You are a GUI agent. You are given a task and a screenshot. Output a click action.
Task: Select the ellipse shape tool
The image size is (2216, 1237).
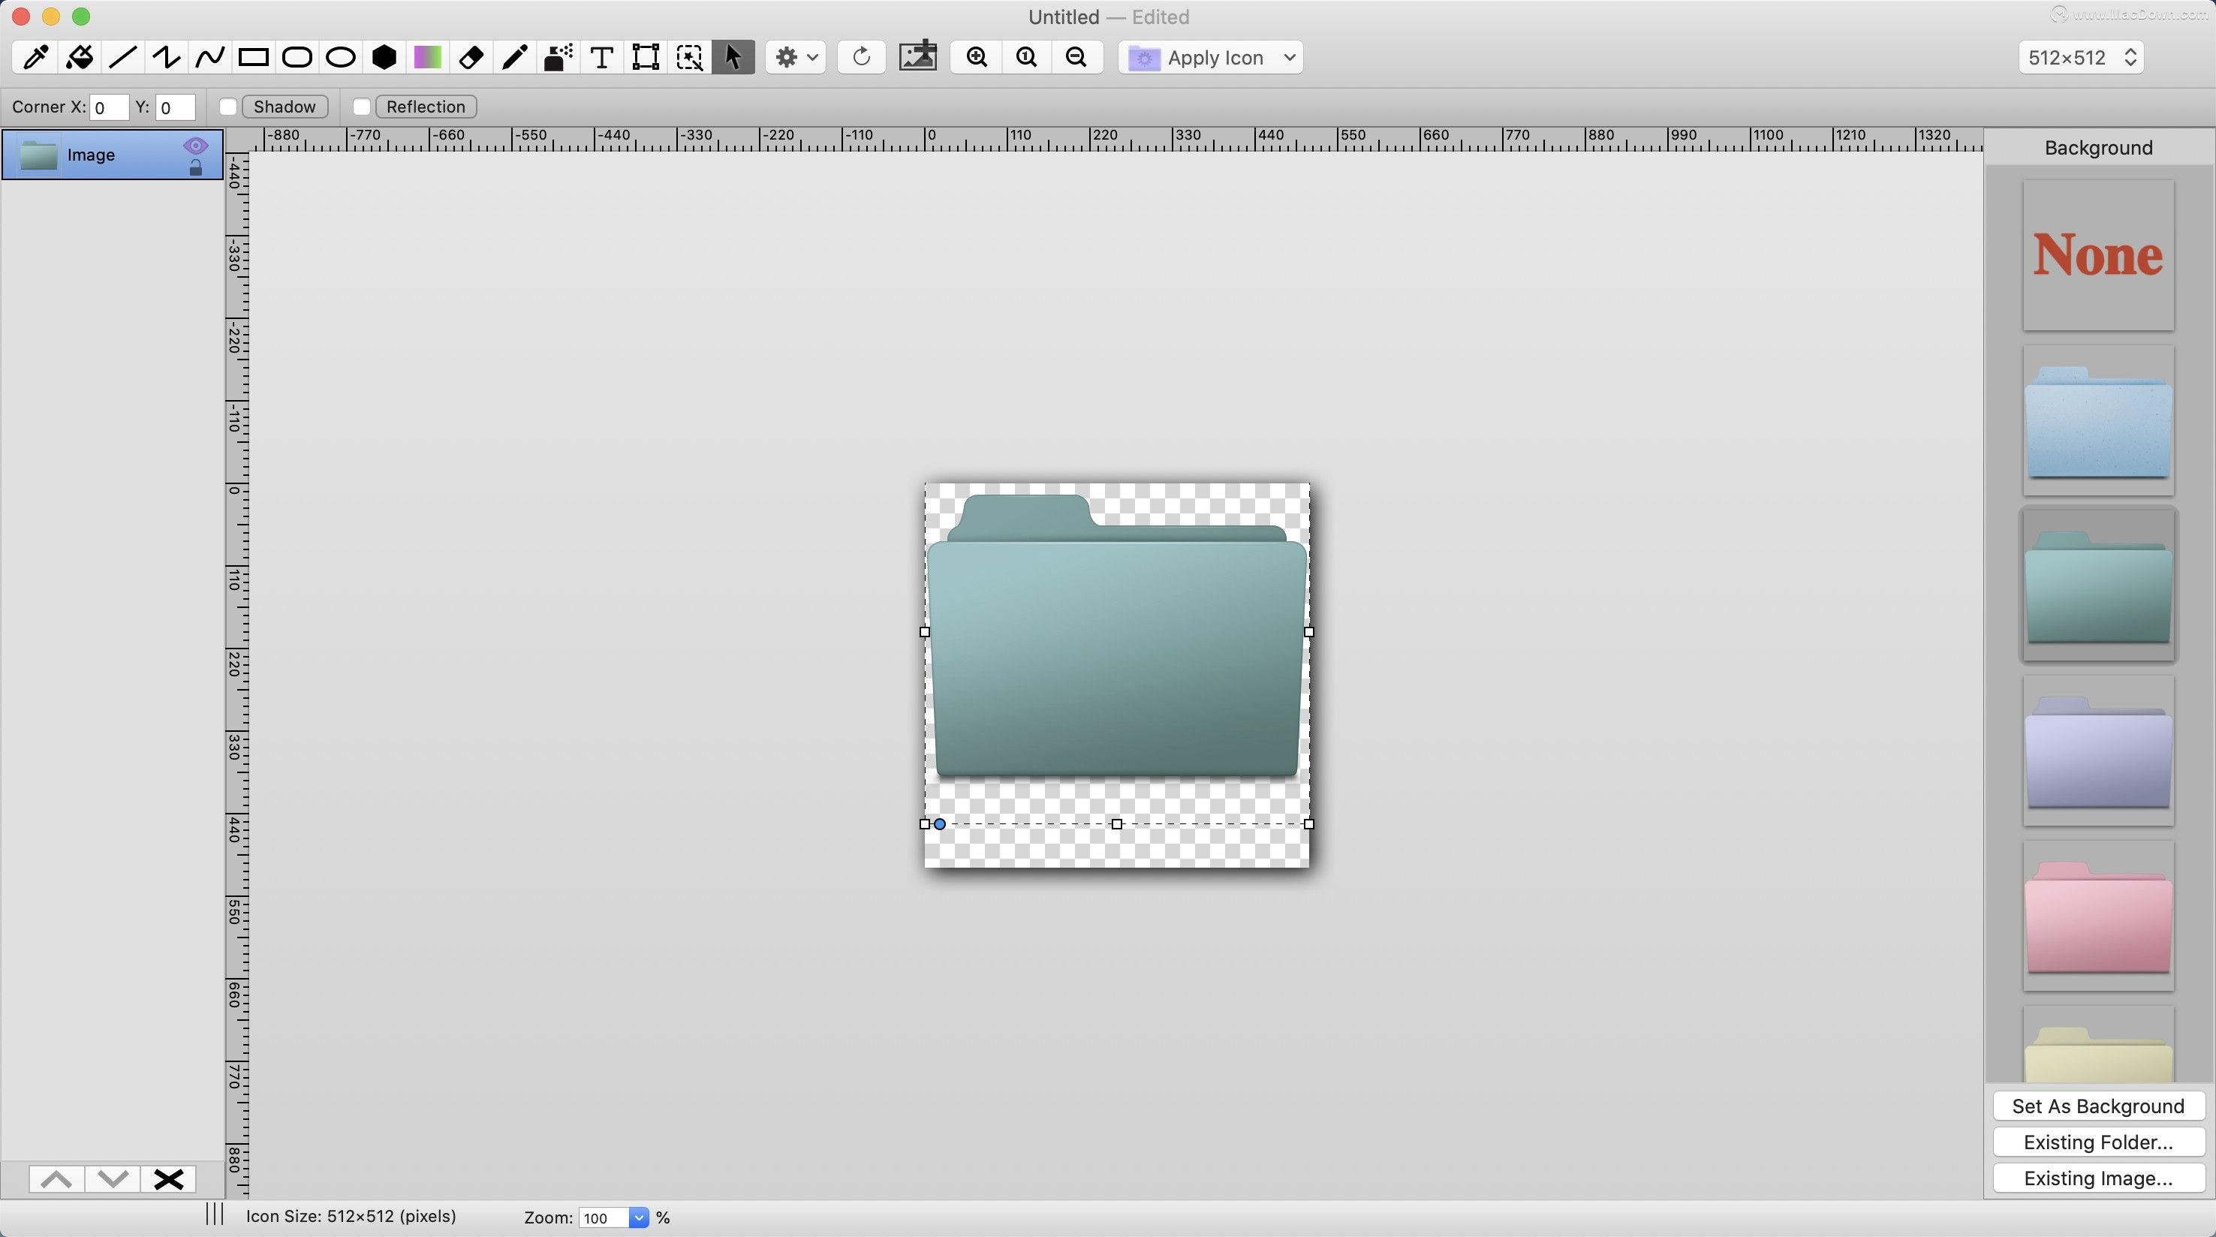pos(341,58)
